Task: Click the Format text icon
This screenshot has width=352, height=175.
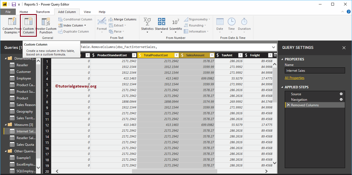Action: click(x=102, y=21)
